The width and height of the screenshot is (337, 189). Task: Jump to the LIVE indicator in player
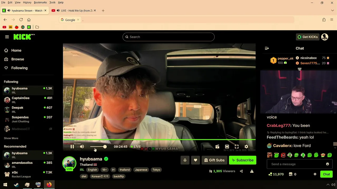136,147
